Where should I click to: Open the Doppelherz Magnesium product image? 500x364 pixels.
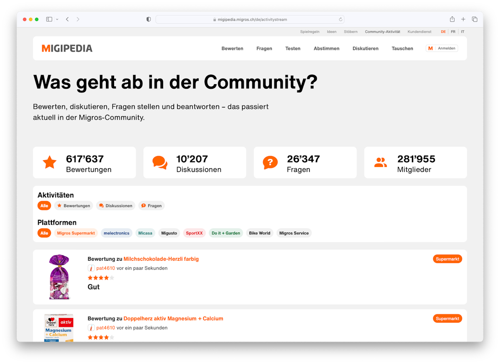pyautogui.click(x=59, y=328)
